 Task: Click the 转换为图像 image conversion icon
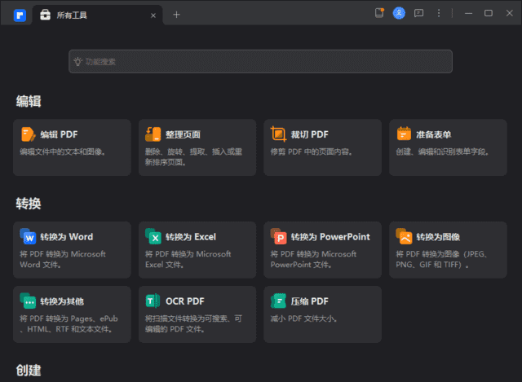point(404,237)
